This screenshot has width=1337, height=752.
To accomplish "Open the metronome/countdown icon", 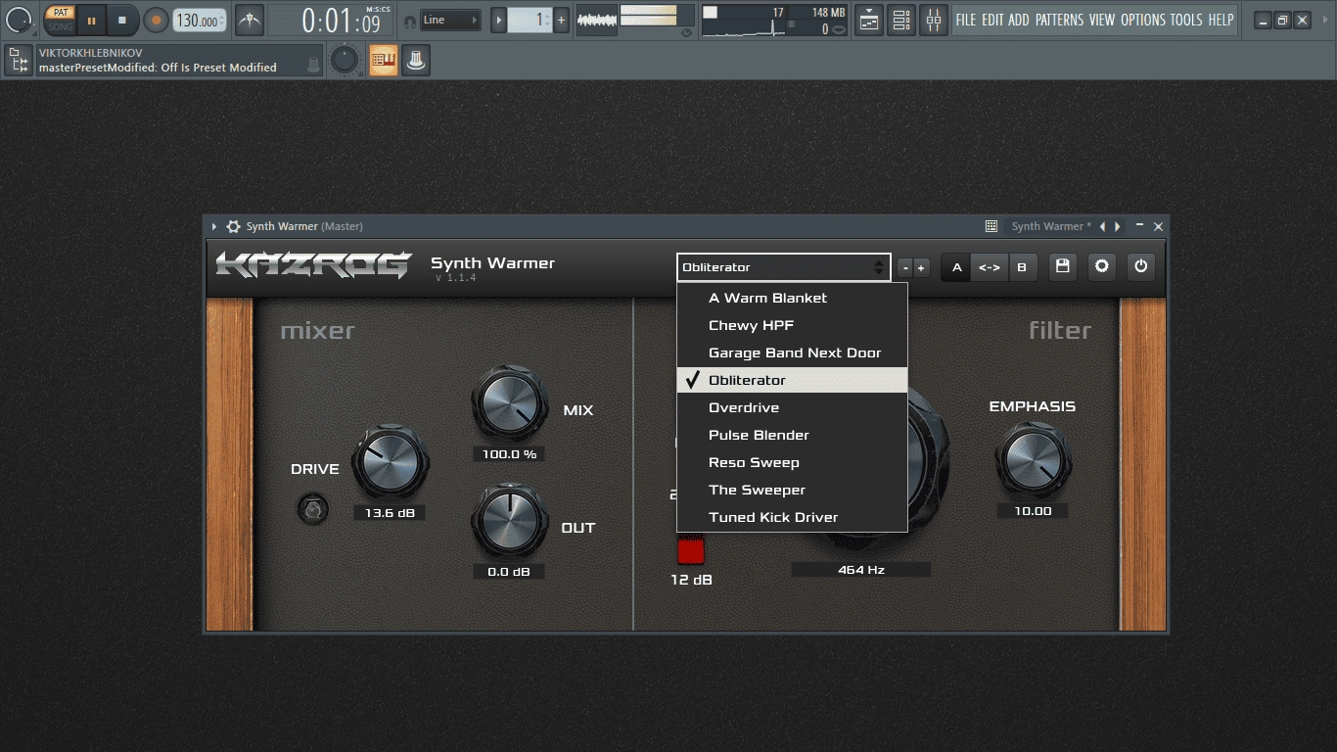I will coord(250,20).
